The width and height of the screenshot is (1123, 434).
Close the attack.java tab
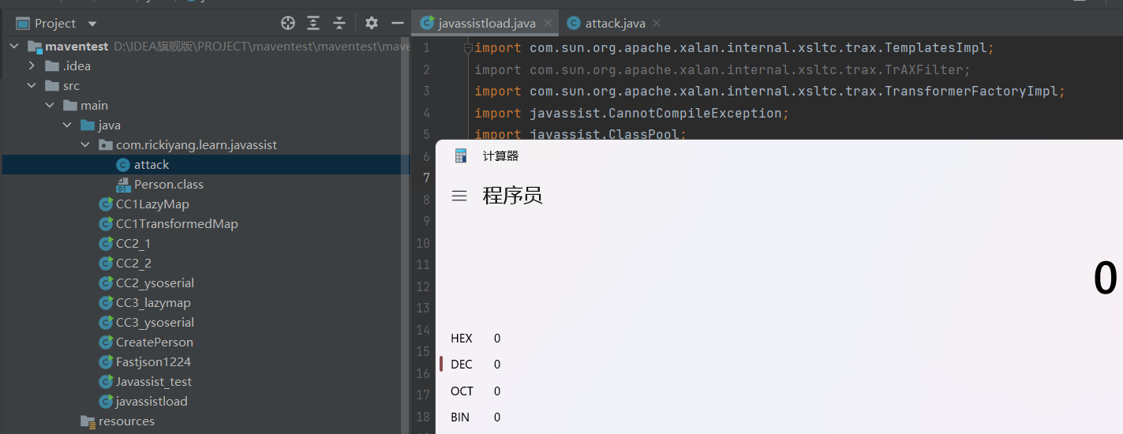click(657, 24)
